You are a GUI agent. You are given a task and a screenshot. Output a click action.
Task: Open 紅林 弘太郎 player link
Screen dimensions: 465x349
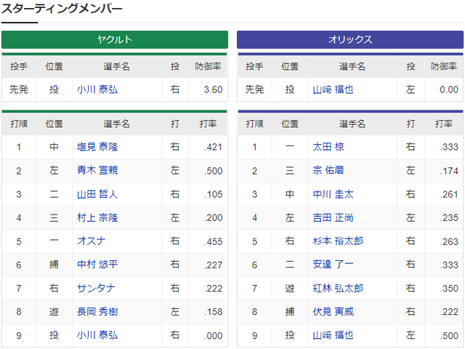point(338,288)
